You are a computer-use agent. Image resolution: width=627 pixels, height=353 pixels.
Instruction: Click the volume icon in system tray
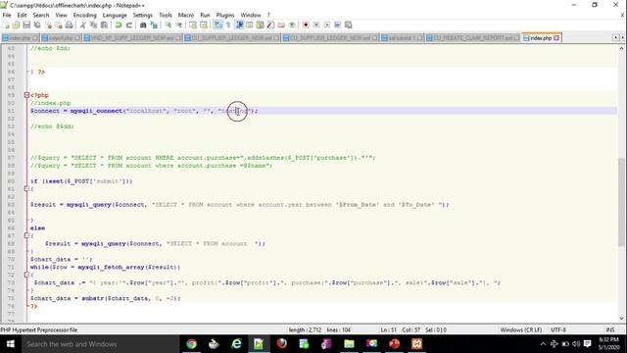tap(576, 344)
